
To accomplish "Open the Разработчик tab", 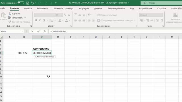I will pos(146,8).
